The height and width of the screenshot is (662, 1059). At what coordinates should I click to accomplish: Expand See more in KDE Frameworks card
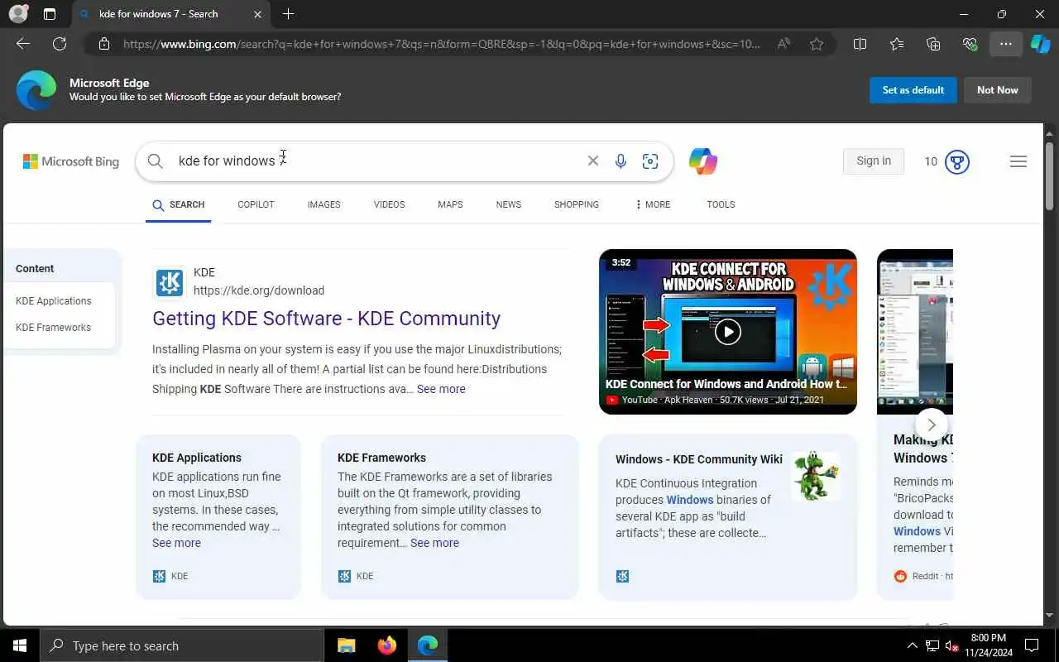[x=434, y=543]
